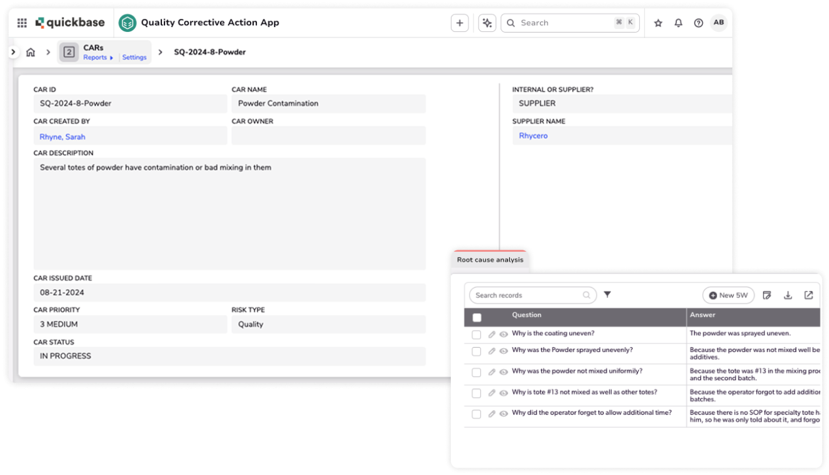829x475 pixels.
Task: Open notifications via the bell icon
Action: click(x=678, y=23)
